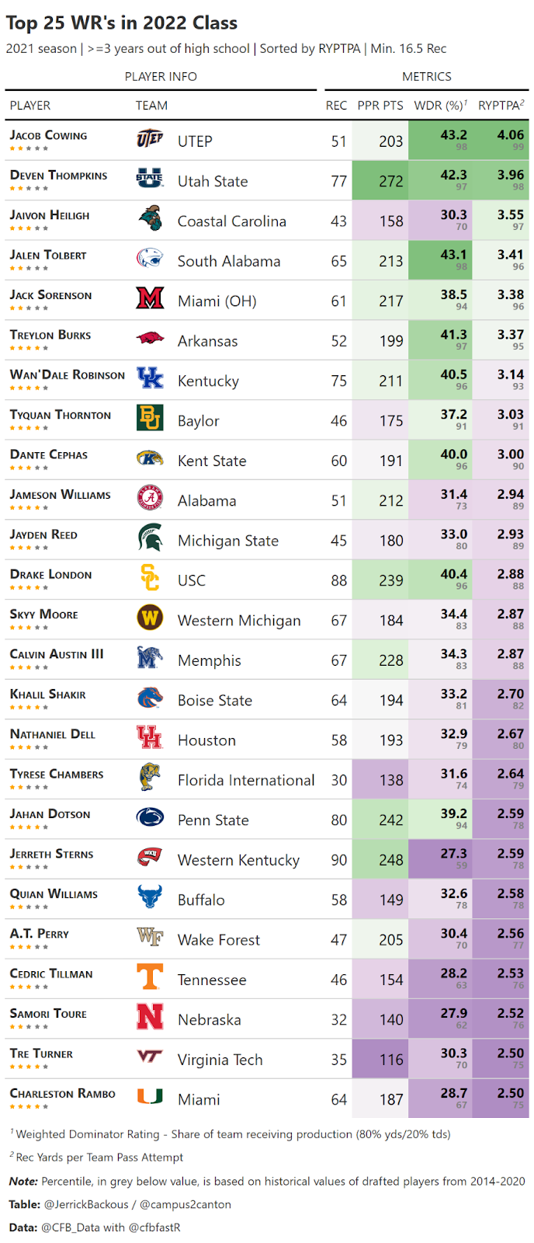
Task: Click the Arkansas Razorbacks logo
Action: point(150,339)
